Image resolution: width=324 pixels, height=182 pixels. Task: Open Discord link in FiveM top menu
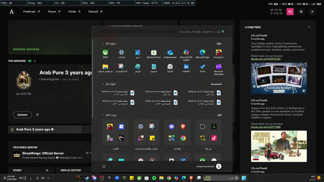[95, 12]
